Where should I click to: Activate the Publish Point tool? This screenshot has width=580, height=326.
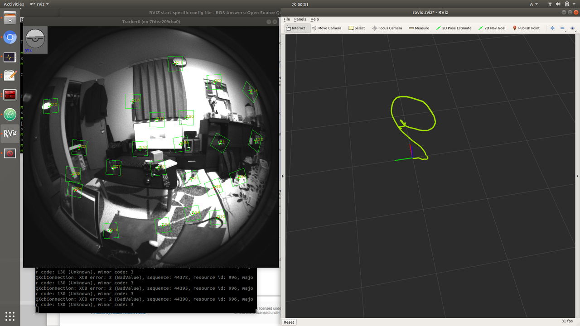coord(526,28)
